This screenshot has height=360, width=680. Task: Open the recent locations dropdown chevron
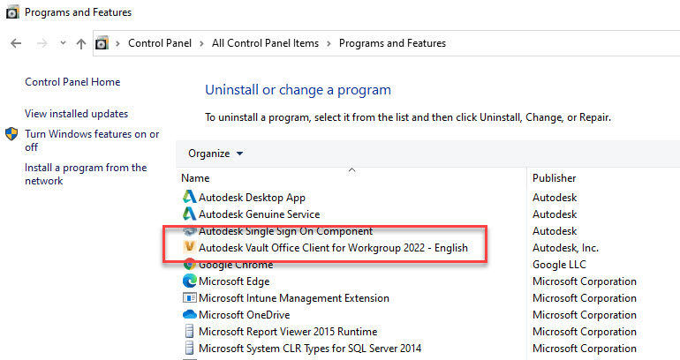click(x=63, y=43)
